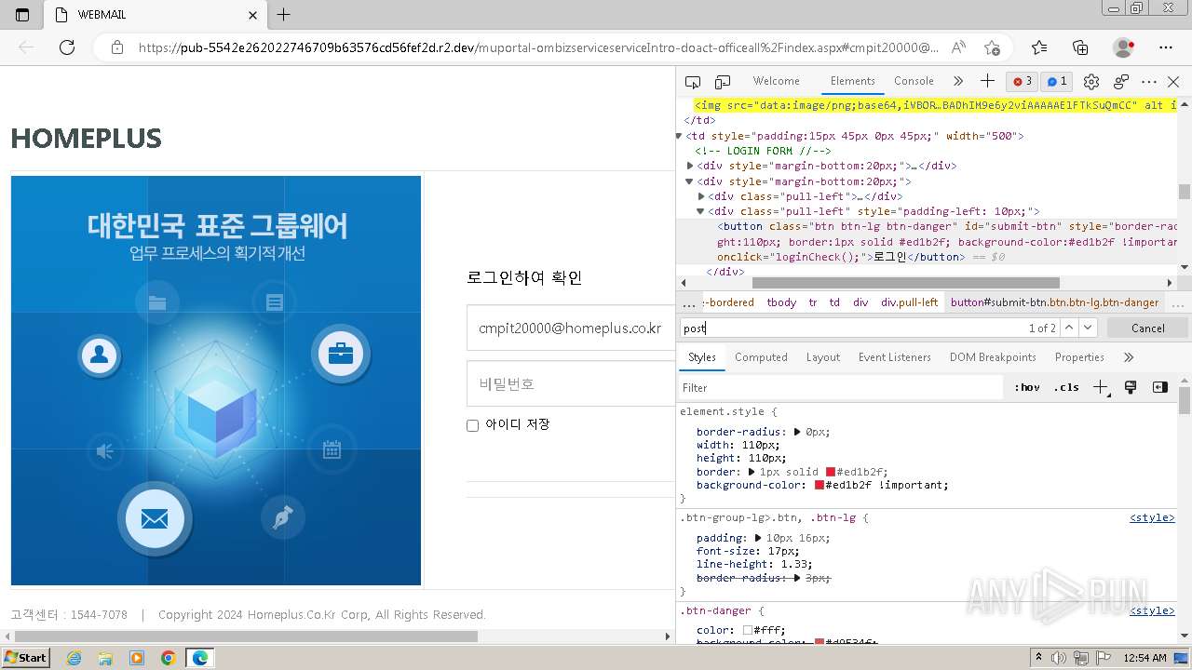Open style link for .btn-danger rule
Screen dimensions: 1192x670
tap(1152, 610)
